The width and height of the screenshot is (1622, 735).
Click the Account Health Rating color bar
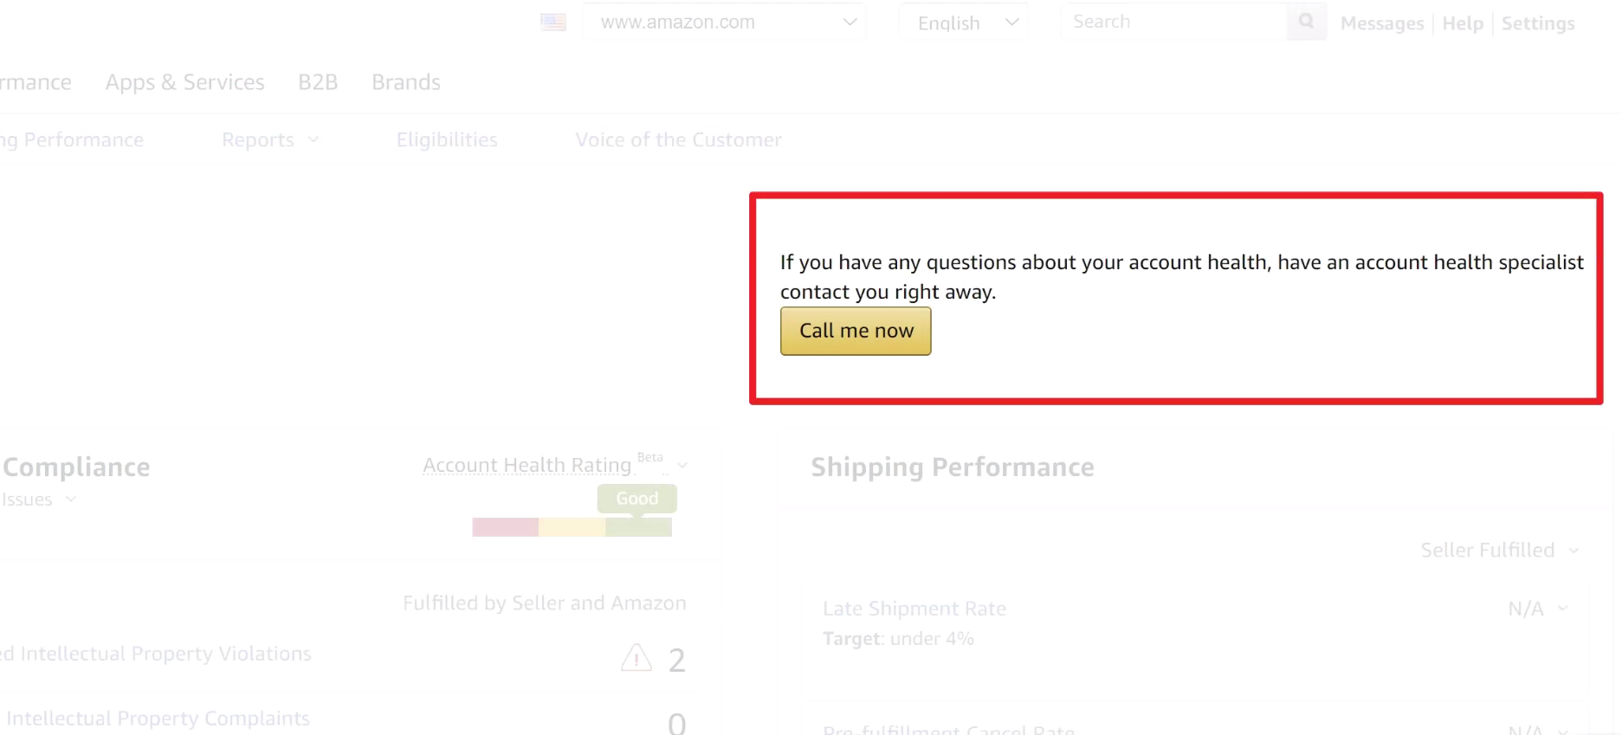pyautogui.click(x=572, y=527)
